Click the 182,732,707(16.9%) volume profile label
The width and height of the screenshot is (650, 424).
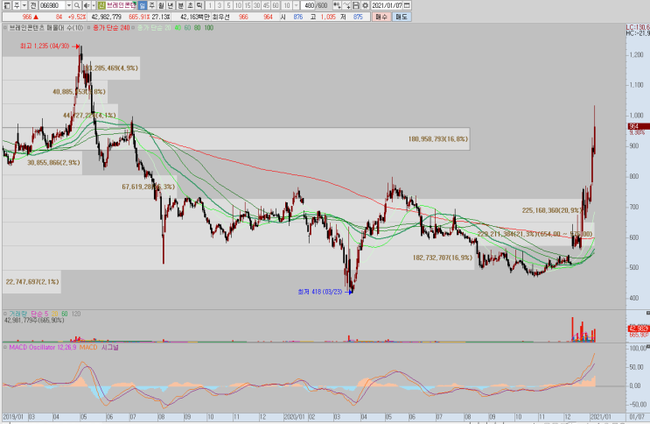[443, 258]
